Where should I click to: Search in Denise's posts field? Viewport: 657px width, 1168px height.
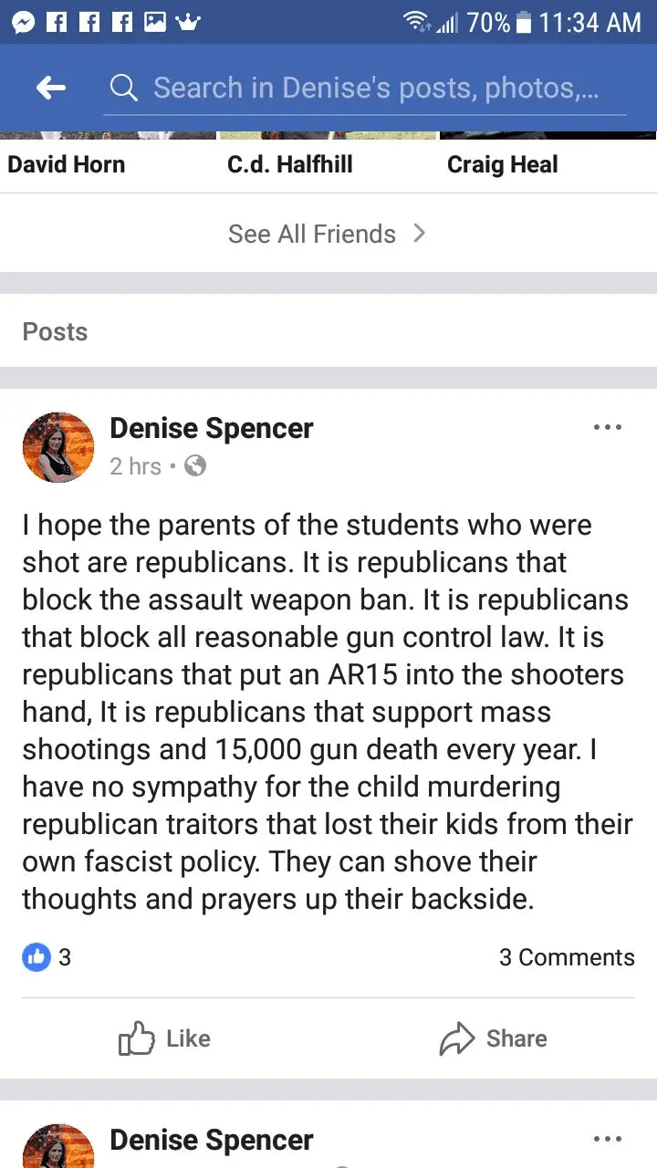coord(376,88)
